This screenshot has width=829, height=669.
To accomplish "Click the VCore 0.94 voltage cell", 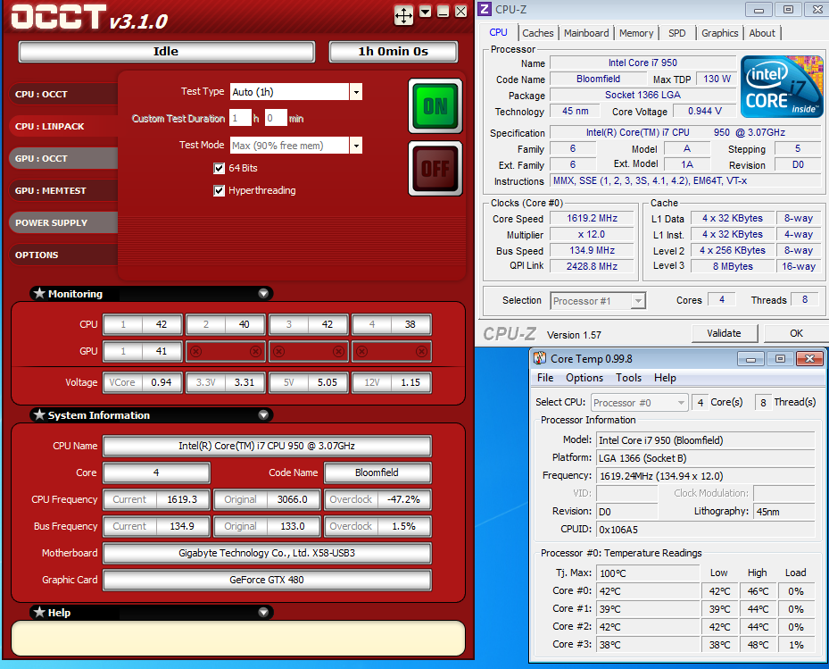I will pyautogui.click(x=143, y=382).
